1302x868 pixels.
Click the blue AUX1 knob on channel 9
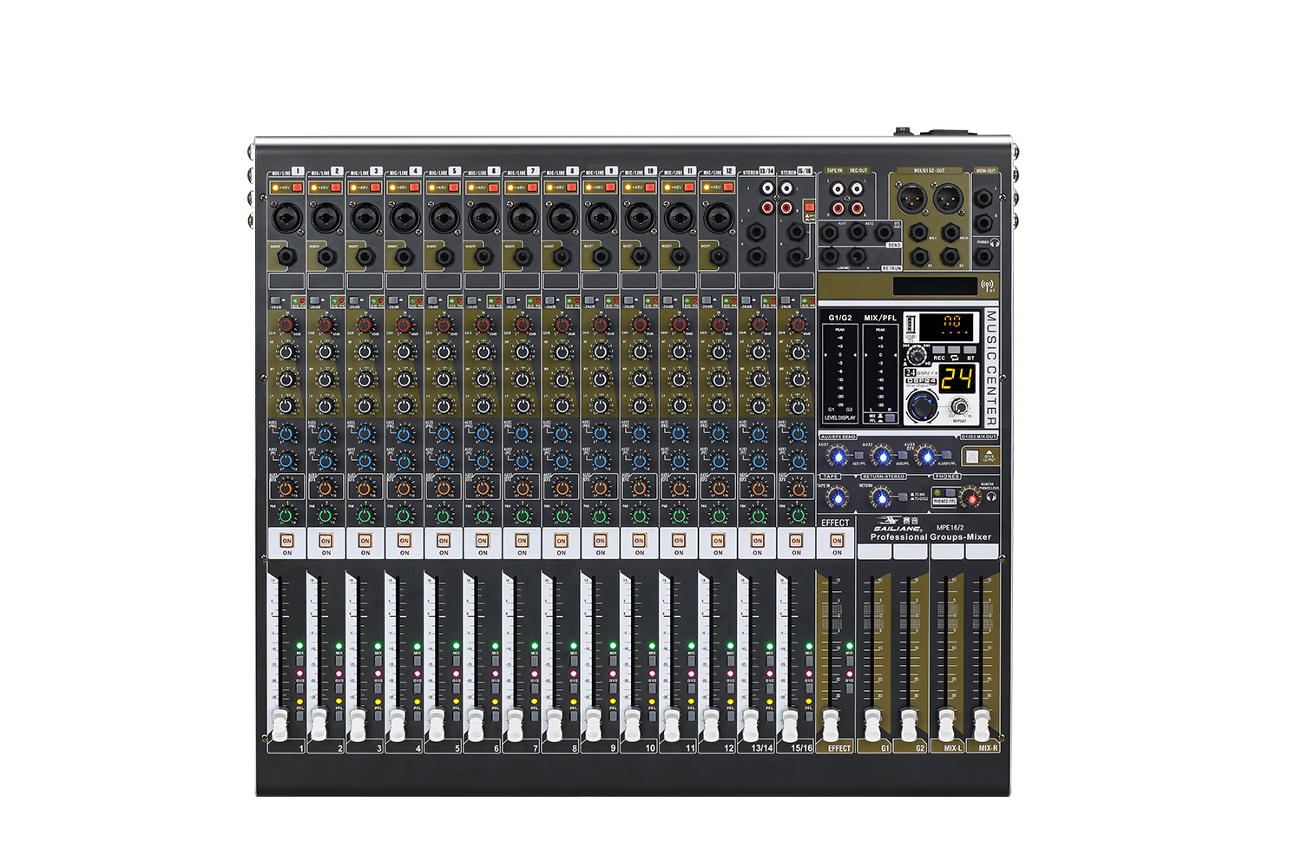point(601,433)
